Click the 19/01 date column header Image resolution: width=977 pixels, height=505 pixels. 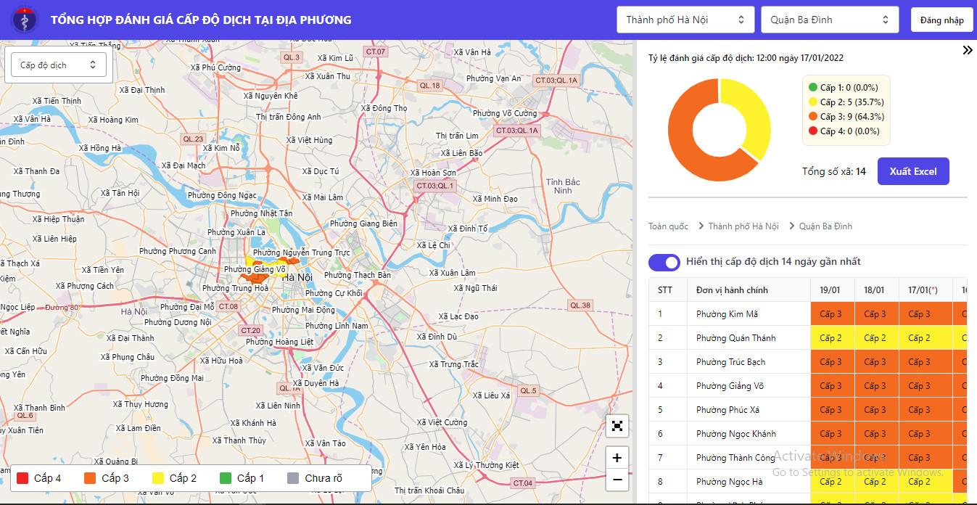[831, 290]
